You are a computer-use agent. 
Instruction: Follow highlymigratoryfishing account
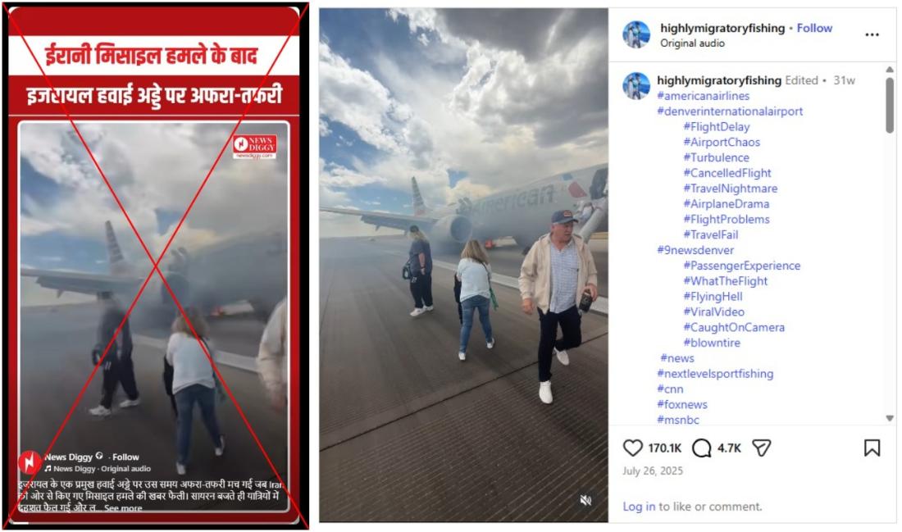(x=814, y=28)
